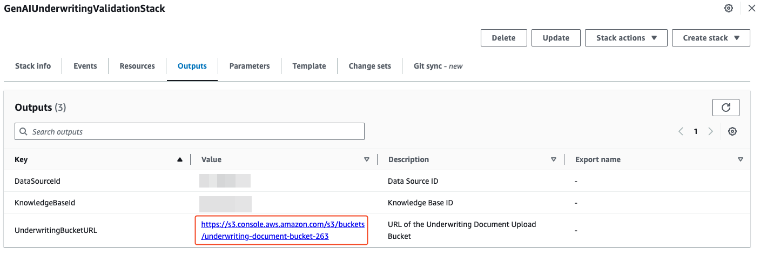Refresh the Outputs list
The image size is (760, 254).
[726, 108]
